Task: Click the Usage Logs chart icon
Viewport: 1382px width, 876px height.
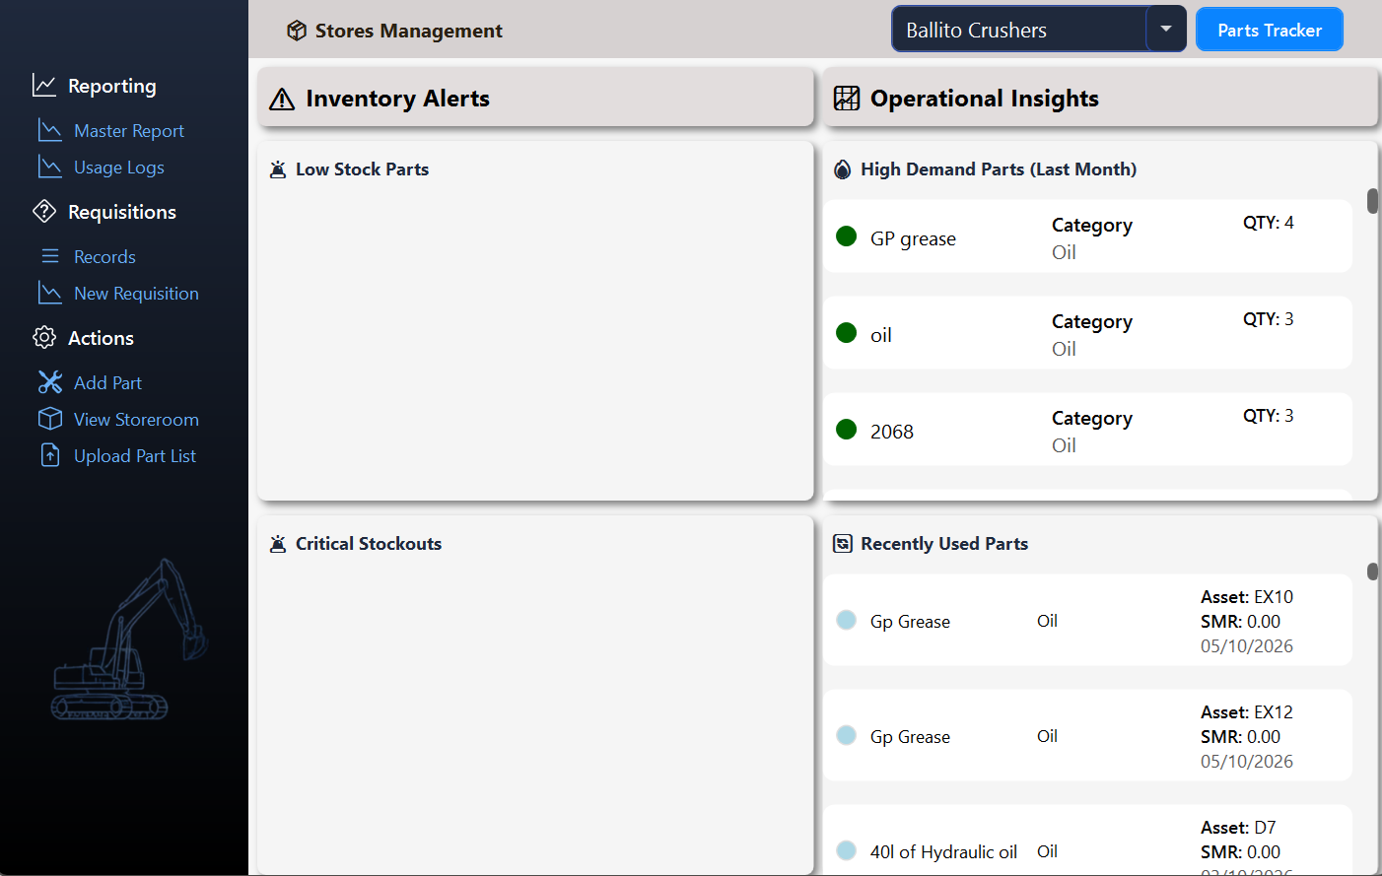Action: [x=49, y=167]
